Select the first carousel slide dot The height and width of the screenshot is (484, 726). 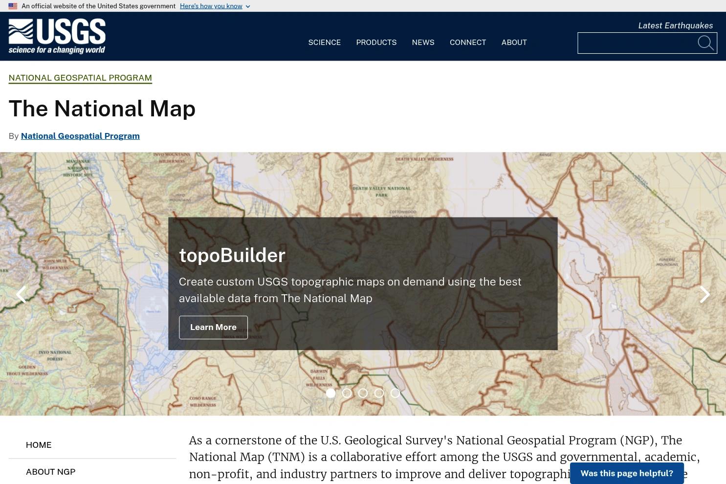[x=330, y=393]
